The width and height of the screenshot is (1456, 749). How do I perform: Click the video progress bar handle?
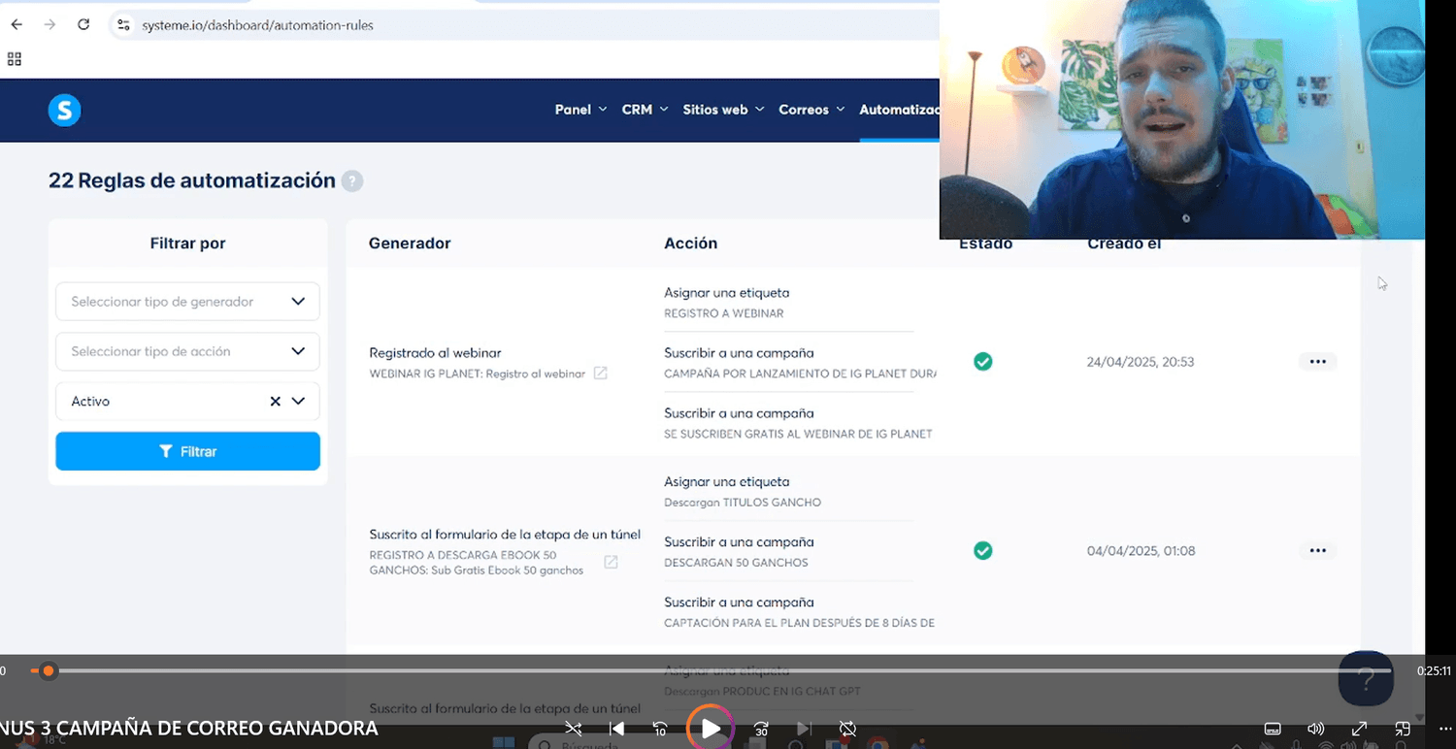pos(49,670)
